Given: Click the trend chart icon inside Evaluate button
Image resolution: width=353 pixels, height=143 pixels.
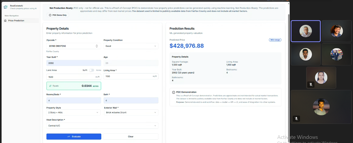Looking at the screenshot, I should click(68, 137).
